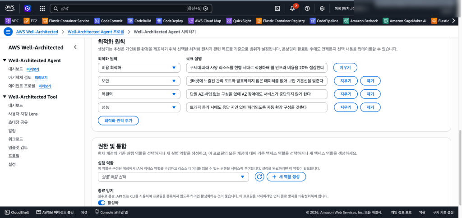Image resolution: width=462 pixels, height=218 pixels.
Task: Open 알림 in the sidebar
Action: pyautogui.click(x=12, y=130)
